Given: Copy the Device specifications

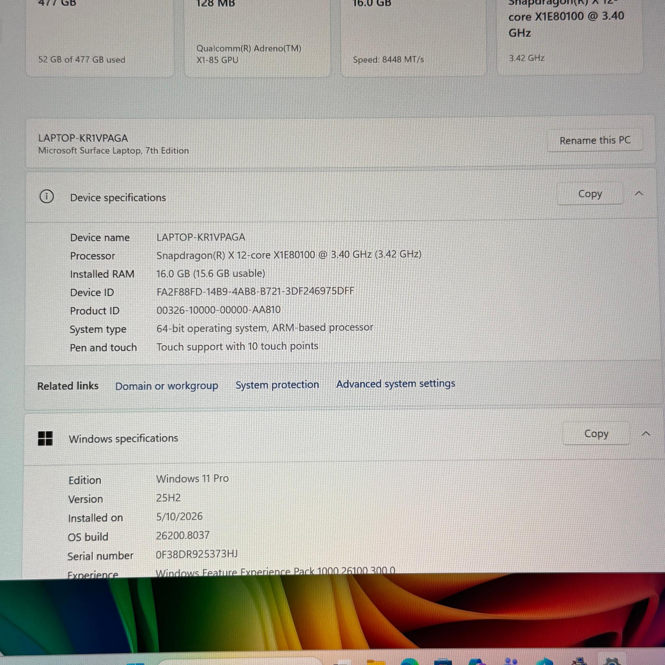Looking at the screenshot, I should click(x=590, y=194).
